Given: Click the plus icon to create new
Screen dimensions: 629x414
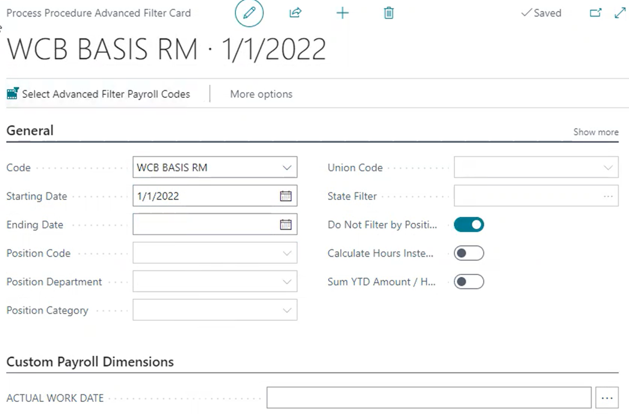Looking at the screenshot, I should 342,13.
